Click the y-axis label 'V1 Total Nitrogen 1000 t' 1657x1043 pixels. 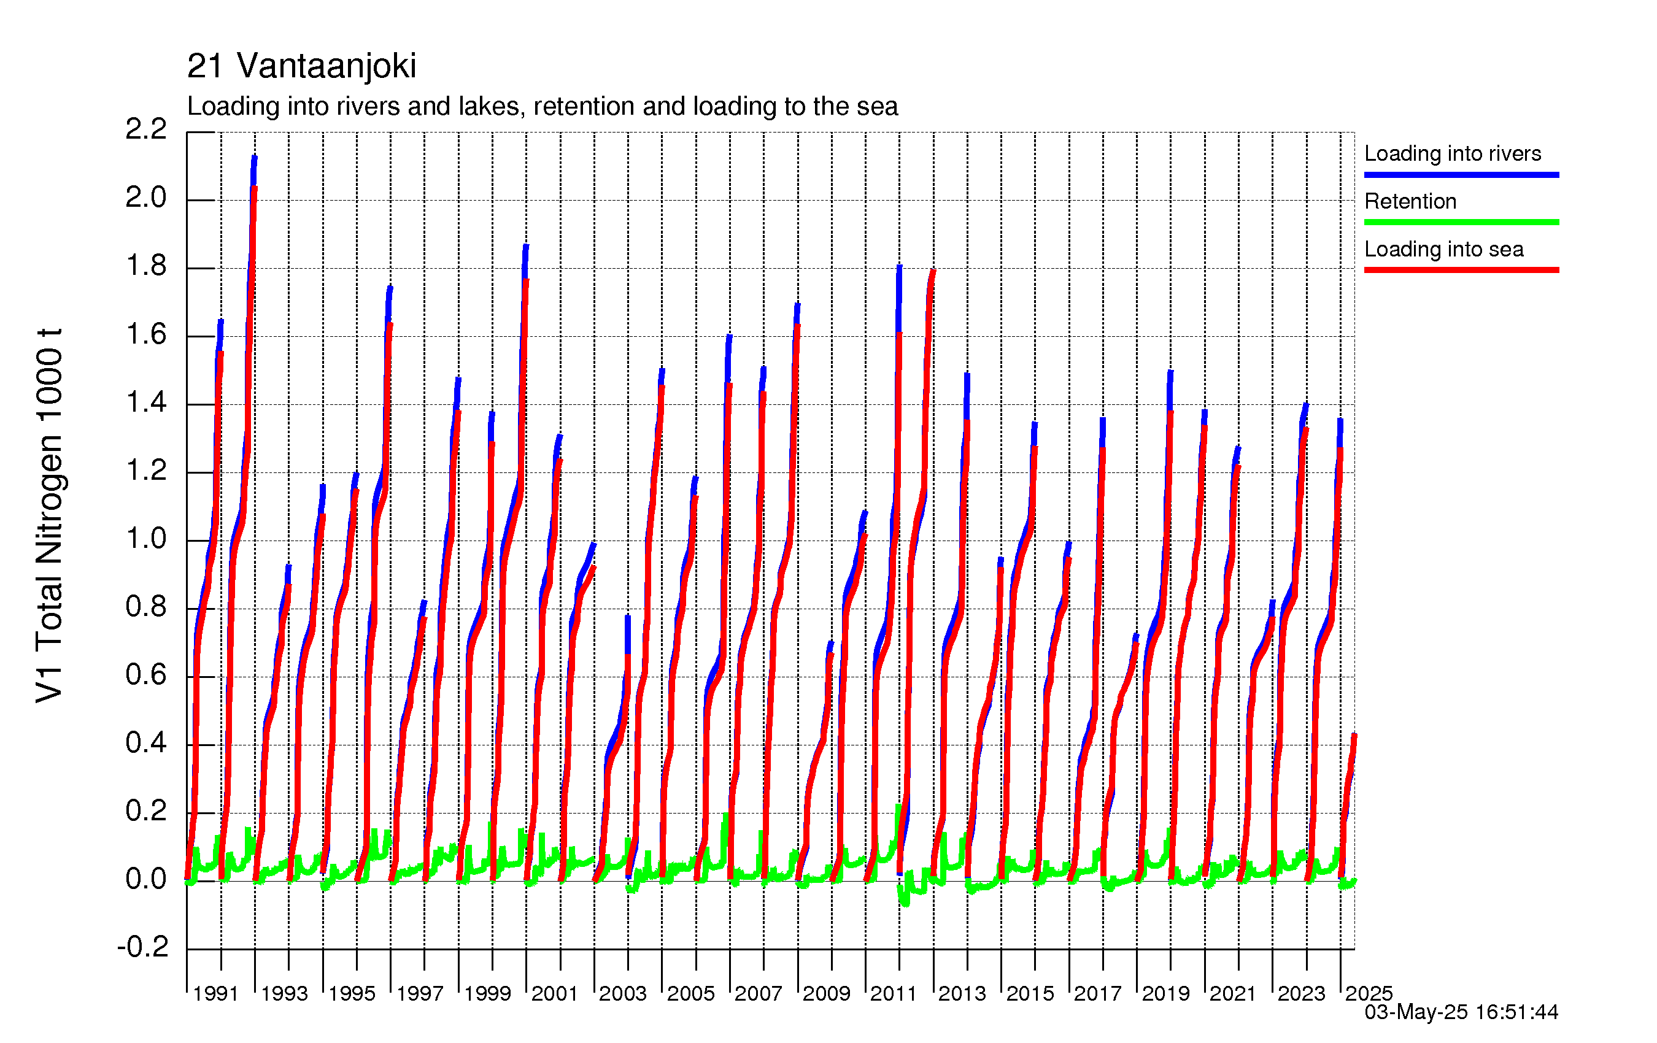click(50, 515)
